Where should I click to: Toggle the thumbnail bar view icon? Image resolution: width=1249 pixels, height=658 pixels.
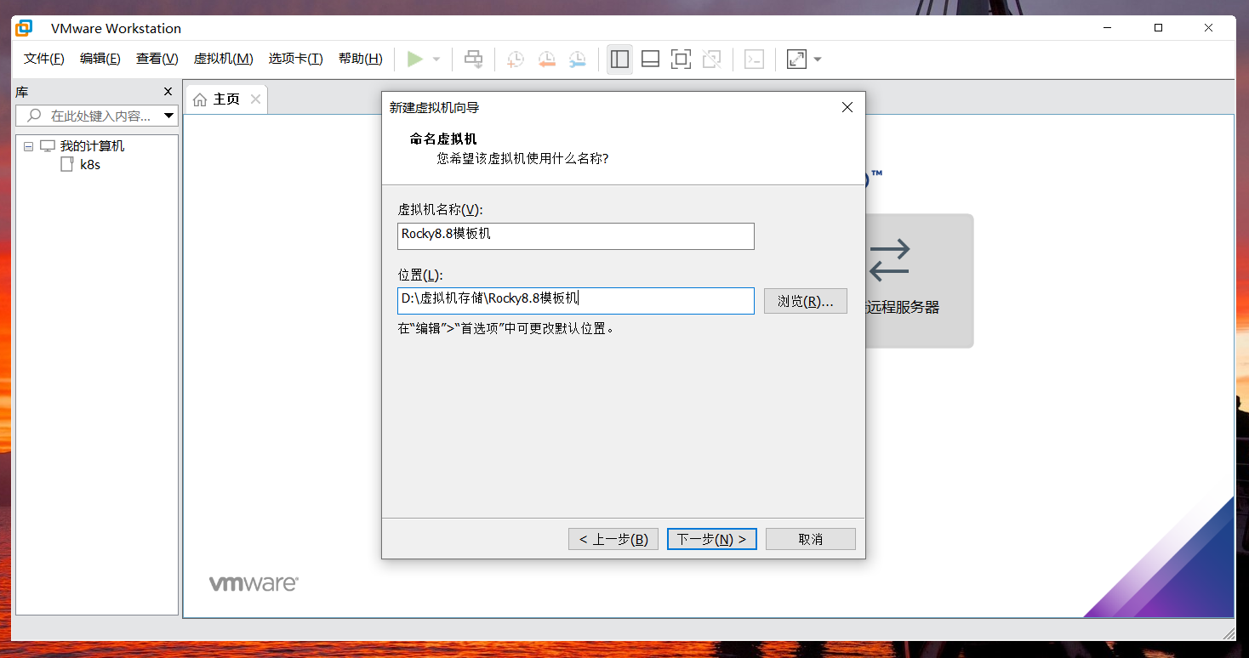(x=650, y=59)
